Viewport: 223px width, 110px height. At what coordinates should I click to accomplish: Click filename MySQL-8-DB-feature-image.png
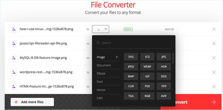[x=43, y=58]
